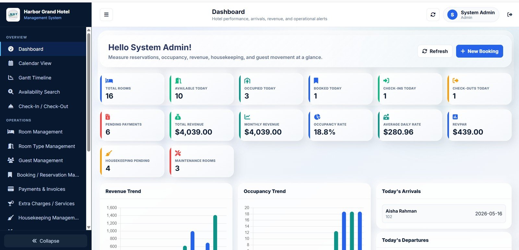Click the Calendar View calendar icon

(11, 63)
